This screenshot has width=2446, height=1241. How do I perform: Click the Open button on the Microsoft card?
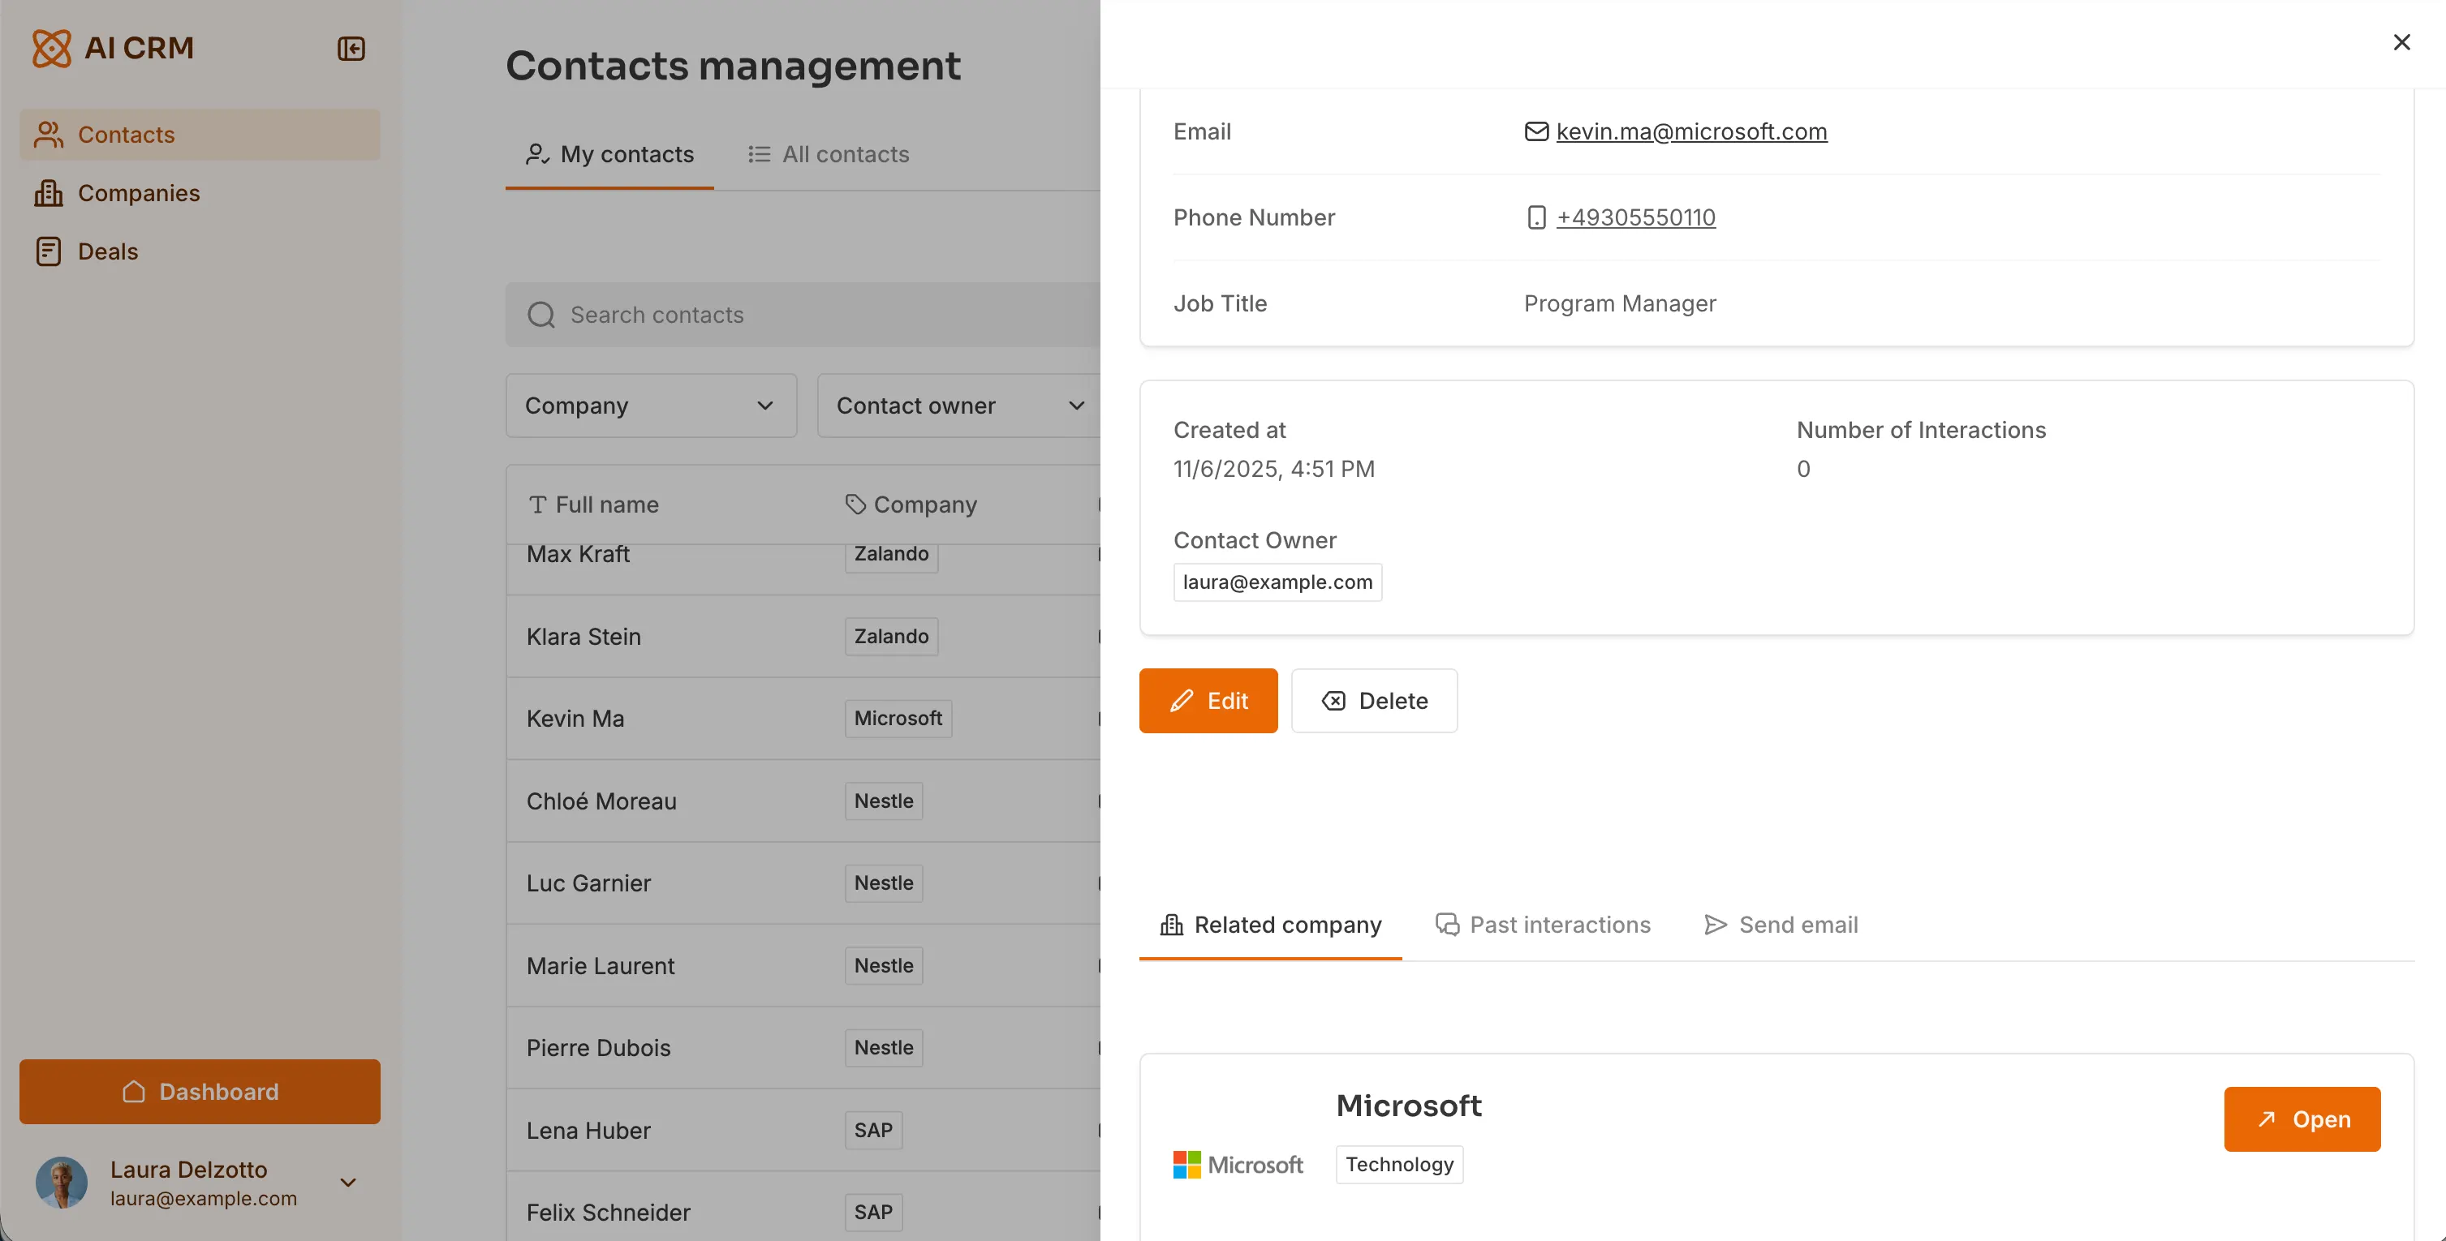pyautogui.click(x=2302, y=1119)
